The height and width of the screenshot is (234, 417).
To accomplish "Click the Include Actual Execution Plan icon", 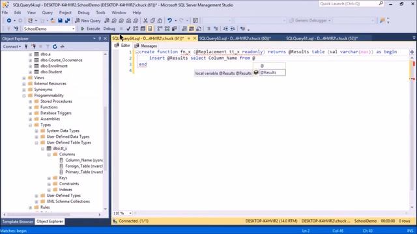I will pos(160,29).
